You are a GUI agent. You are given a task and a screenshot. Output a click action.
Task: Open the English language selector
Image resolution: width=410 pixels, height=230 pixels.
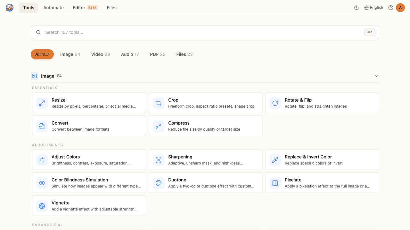pos(373,8)
